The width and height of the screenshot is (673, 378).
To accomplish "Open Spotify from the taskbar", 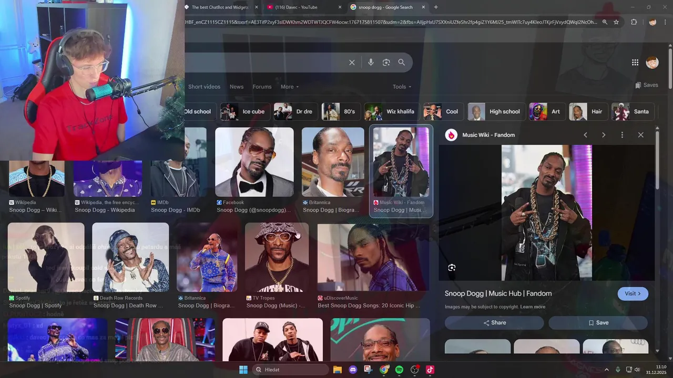I will coord(399,370).
